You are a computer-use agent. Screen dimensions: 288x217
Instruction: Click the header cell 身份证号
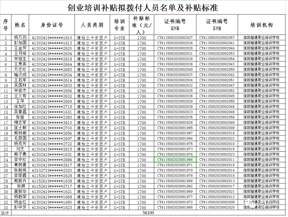click(52, 24)
